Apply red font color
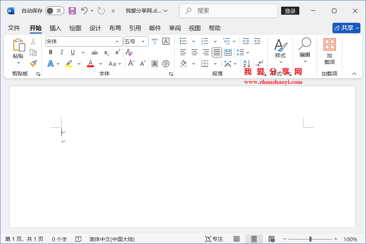Image resolution: width=366 pixels, height=244 pixels. [90, 64]
